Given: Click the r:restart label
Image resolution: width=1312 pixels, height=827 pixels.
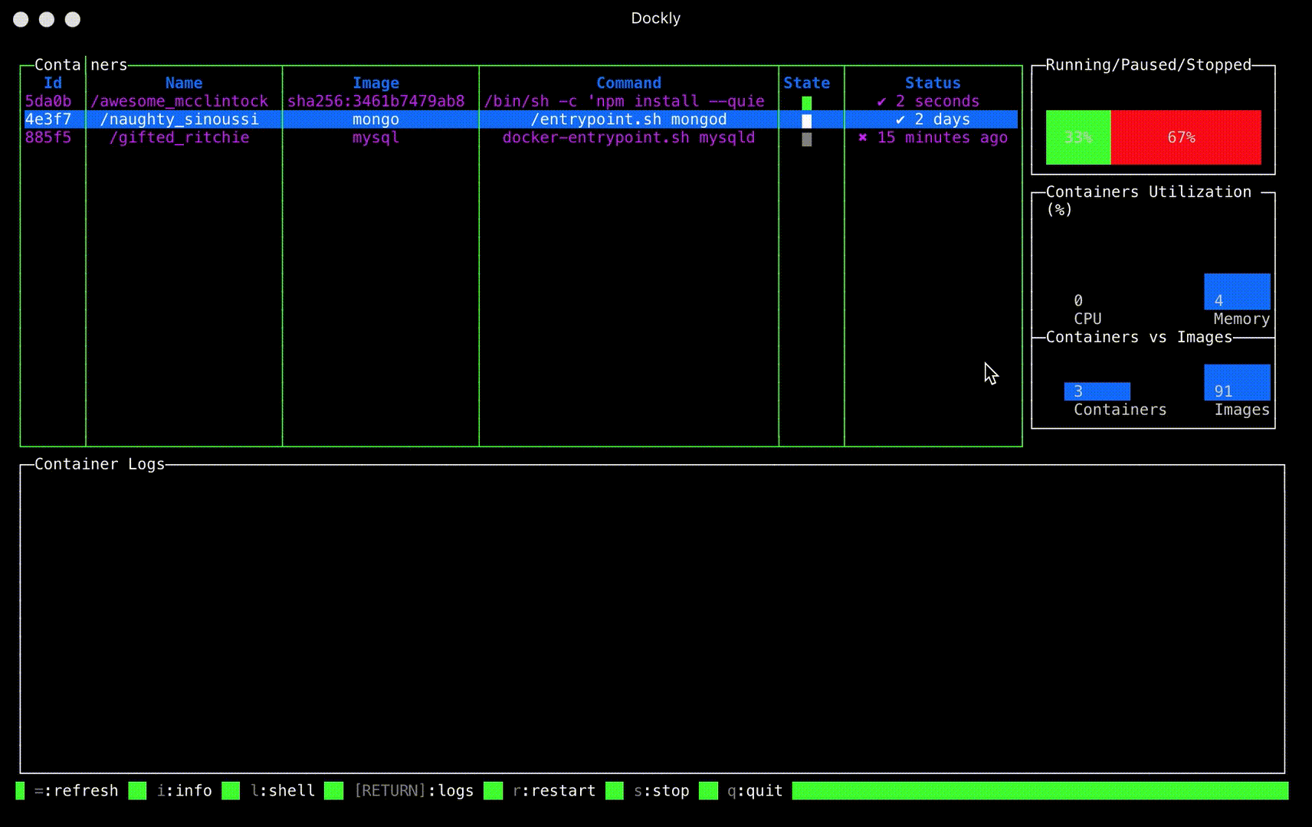Looking at the screenshot, I should pos(554,790).
